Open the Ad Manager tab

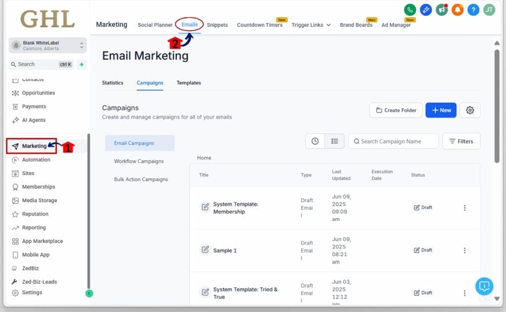(396, 25)
